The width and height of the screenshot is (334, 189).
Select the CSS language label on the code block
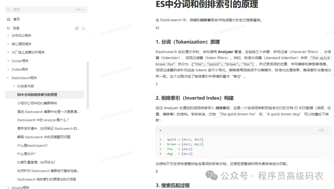[321, 130]
